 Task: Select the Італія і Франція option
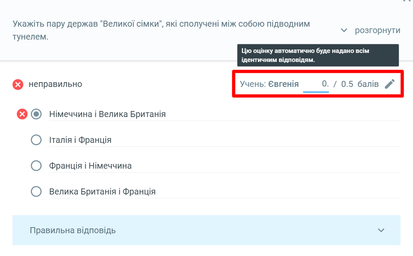tap(36, 140)
